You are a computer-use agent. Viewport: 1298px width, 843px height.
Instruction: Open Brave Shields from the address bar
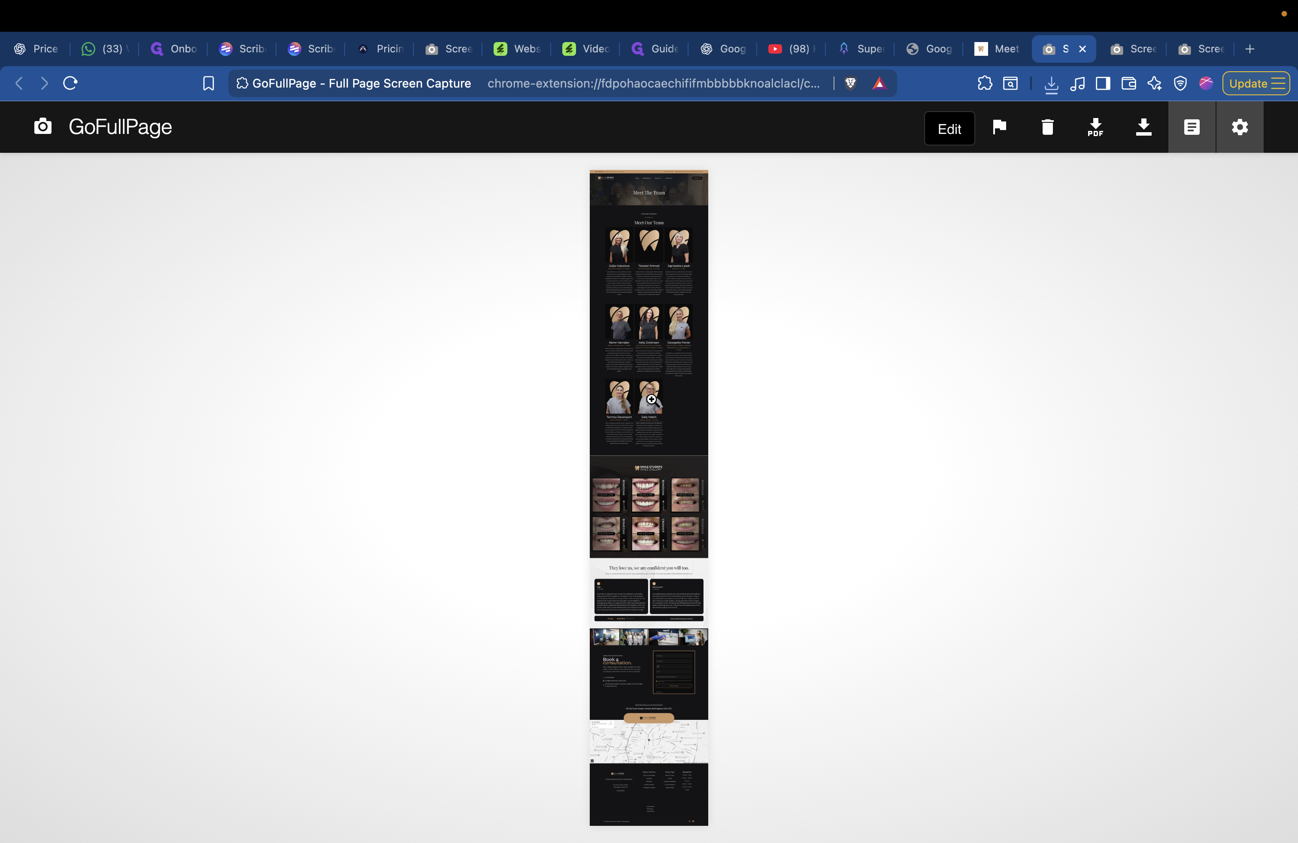pos(851,83)
